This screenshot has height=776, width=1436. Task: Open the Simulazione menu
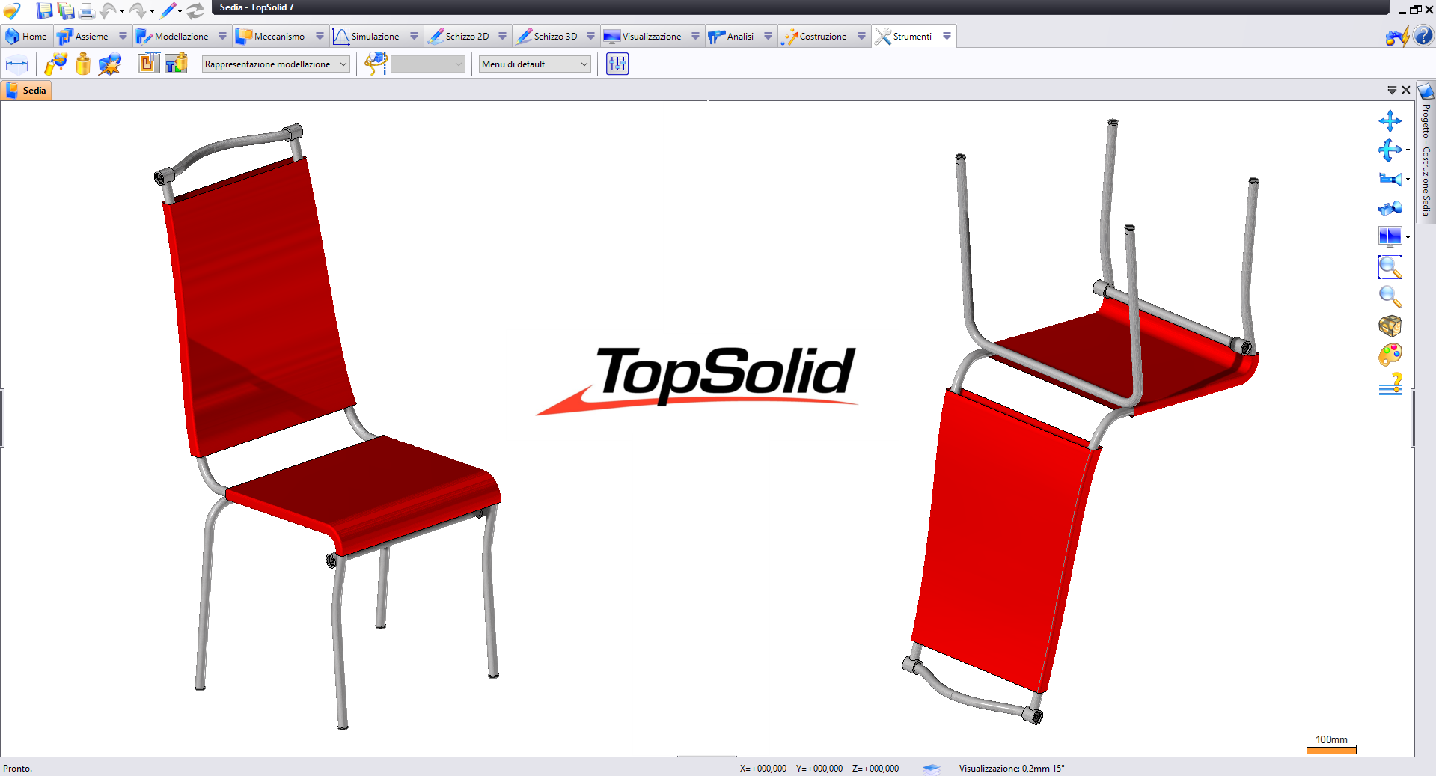point(367,36)
